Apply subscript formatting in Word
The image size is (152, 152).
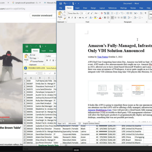click(83, 18)
